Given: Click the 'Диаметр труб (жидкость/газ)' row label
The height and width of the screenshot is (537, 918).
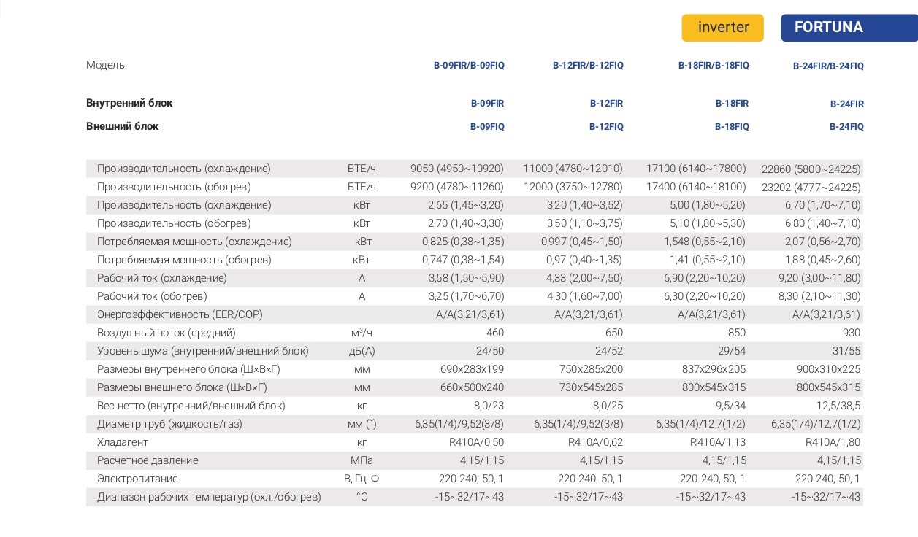Looking at the screenshot, I should pos(169,424).
